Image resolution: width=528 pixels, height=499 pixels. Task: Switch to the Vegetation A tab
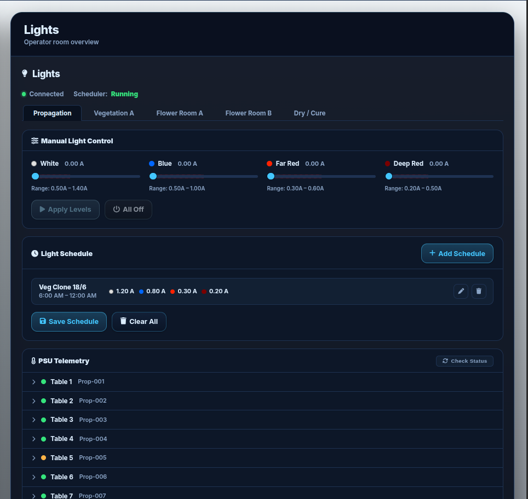(114, 113)
